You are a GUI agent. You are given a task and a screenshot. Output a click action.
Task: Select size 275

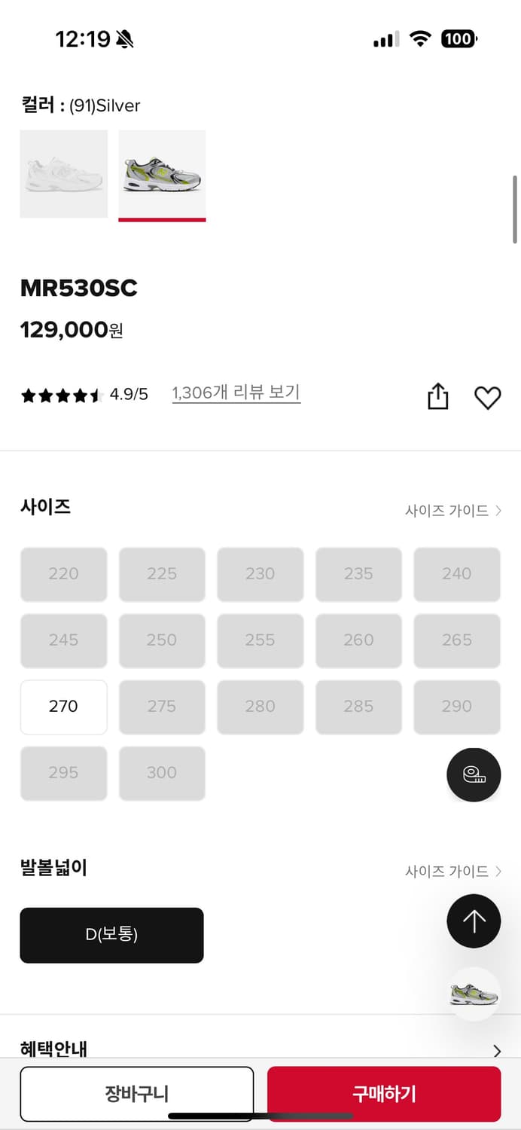tap(162, 707)
